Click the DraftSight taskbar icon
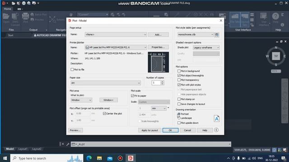 coord(131,158)
